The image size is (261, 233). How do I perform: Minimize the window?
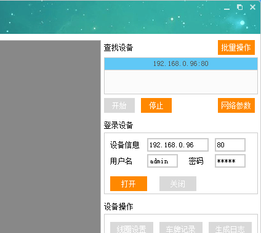pos(227,8)
